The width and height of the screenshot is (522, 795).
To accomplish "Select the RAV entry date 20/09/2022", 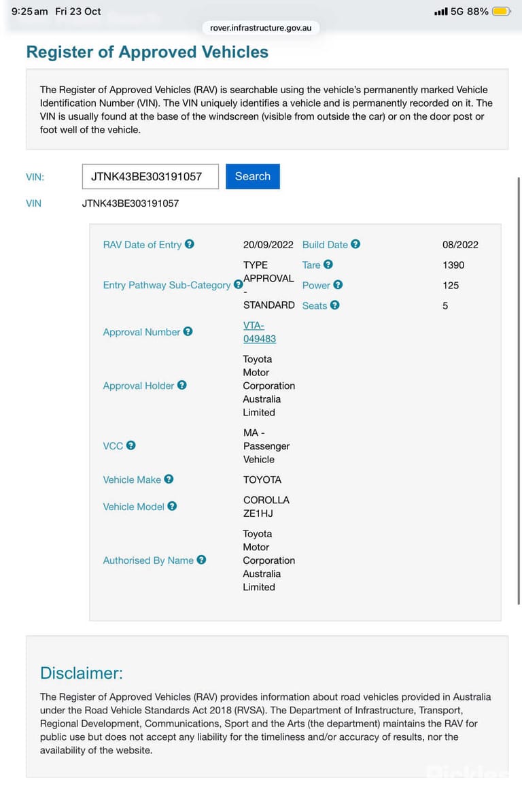I will 268,244.
